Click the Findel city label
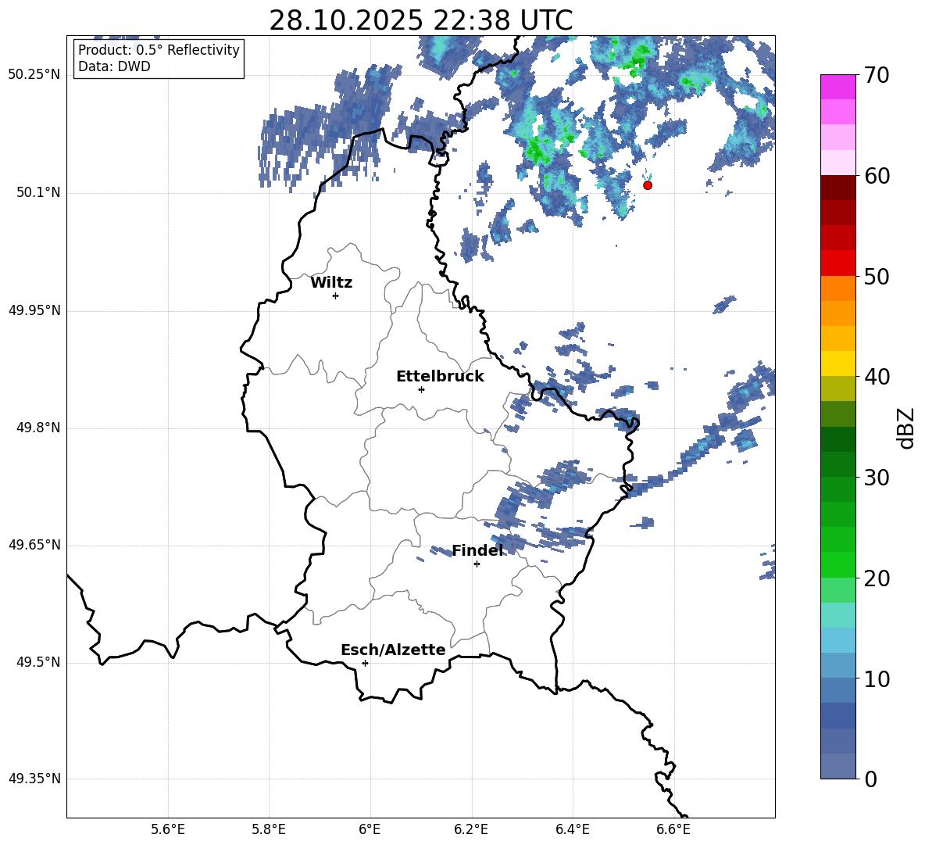Screen dimensions: 925x845 pos(477,550)
